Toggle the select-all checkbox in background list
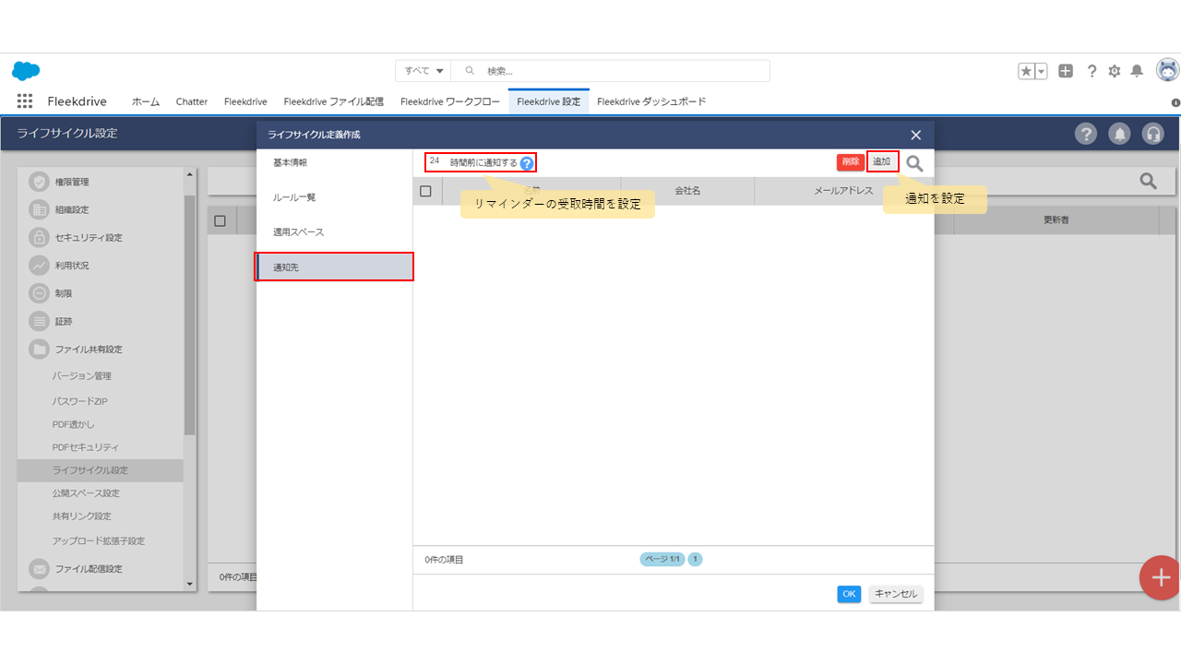The image size is (1181, 664). [220, 220]
